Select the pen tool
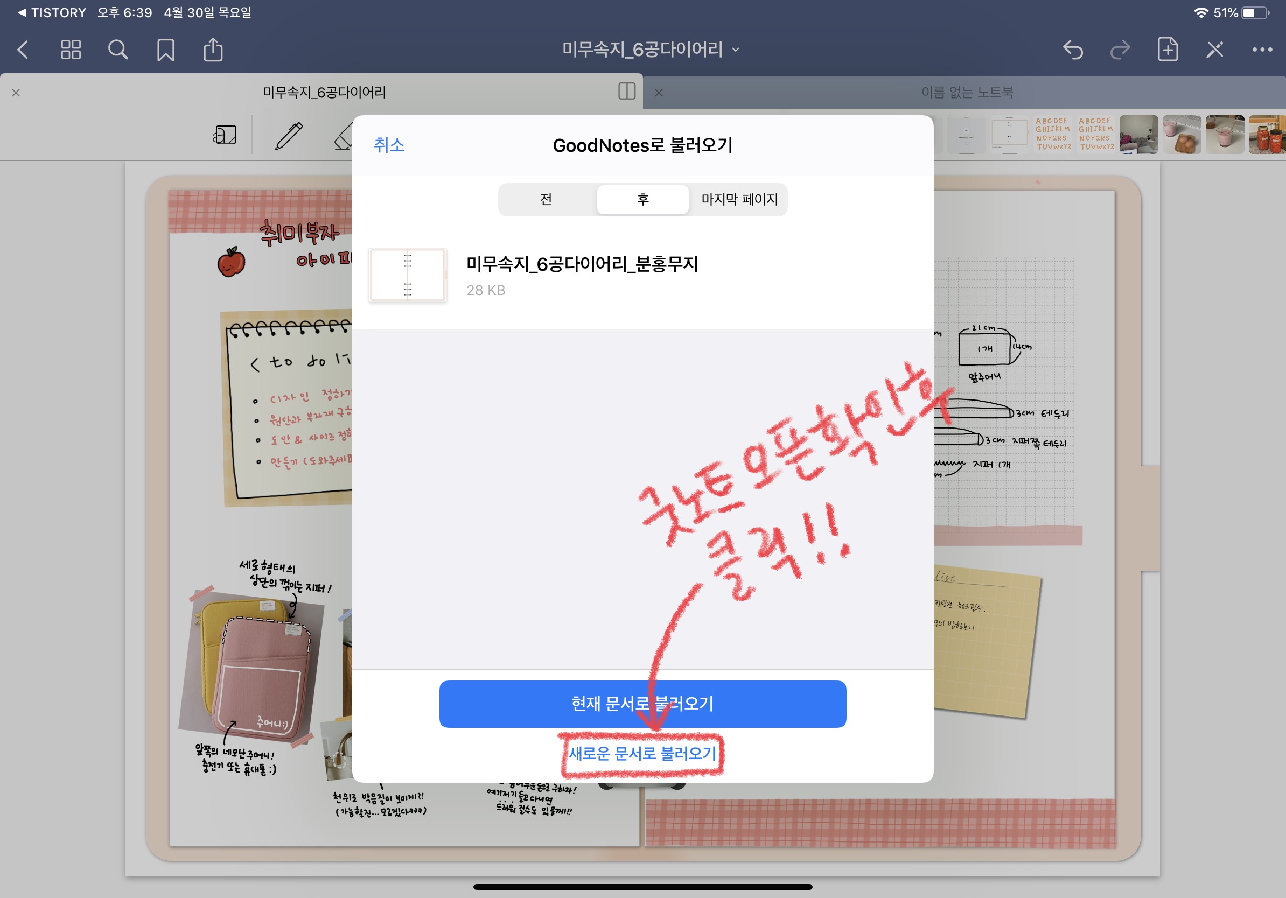This screenshot has height=898, width=1286. [289, 136]
